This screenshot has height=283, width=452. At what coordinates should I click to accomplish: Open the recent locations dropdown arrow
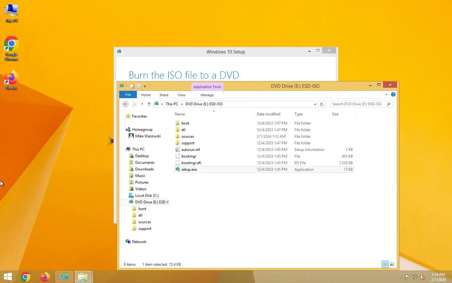[142, 104]
